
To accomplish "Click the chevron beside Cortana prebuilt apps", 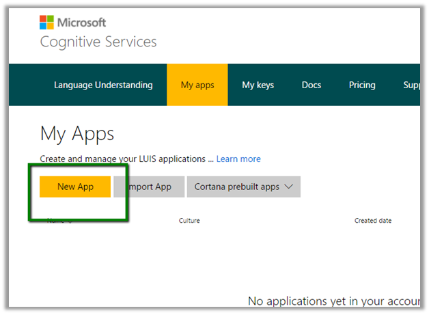I will [x=288, y=187].
